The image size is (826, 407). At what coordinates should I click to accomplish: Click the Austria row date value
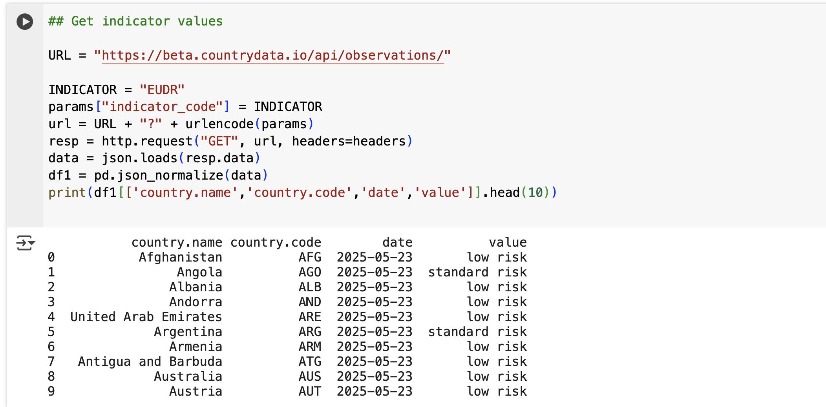tap(375, 391)
